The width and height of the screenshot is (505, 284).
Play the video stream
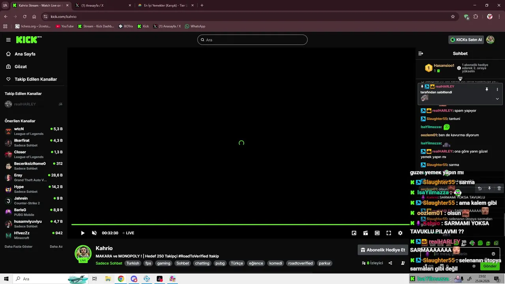[82, 233]
